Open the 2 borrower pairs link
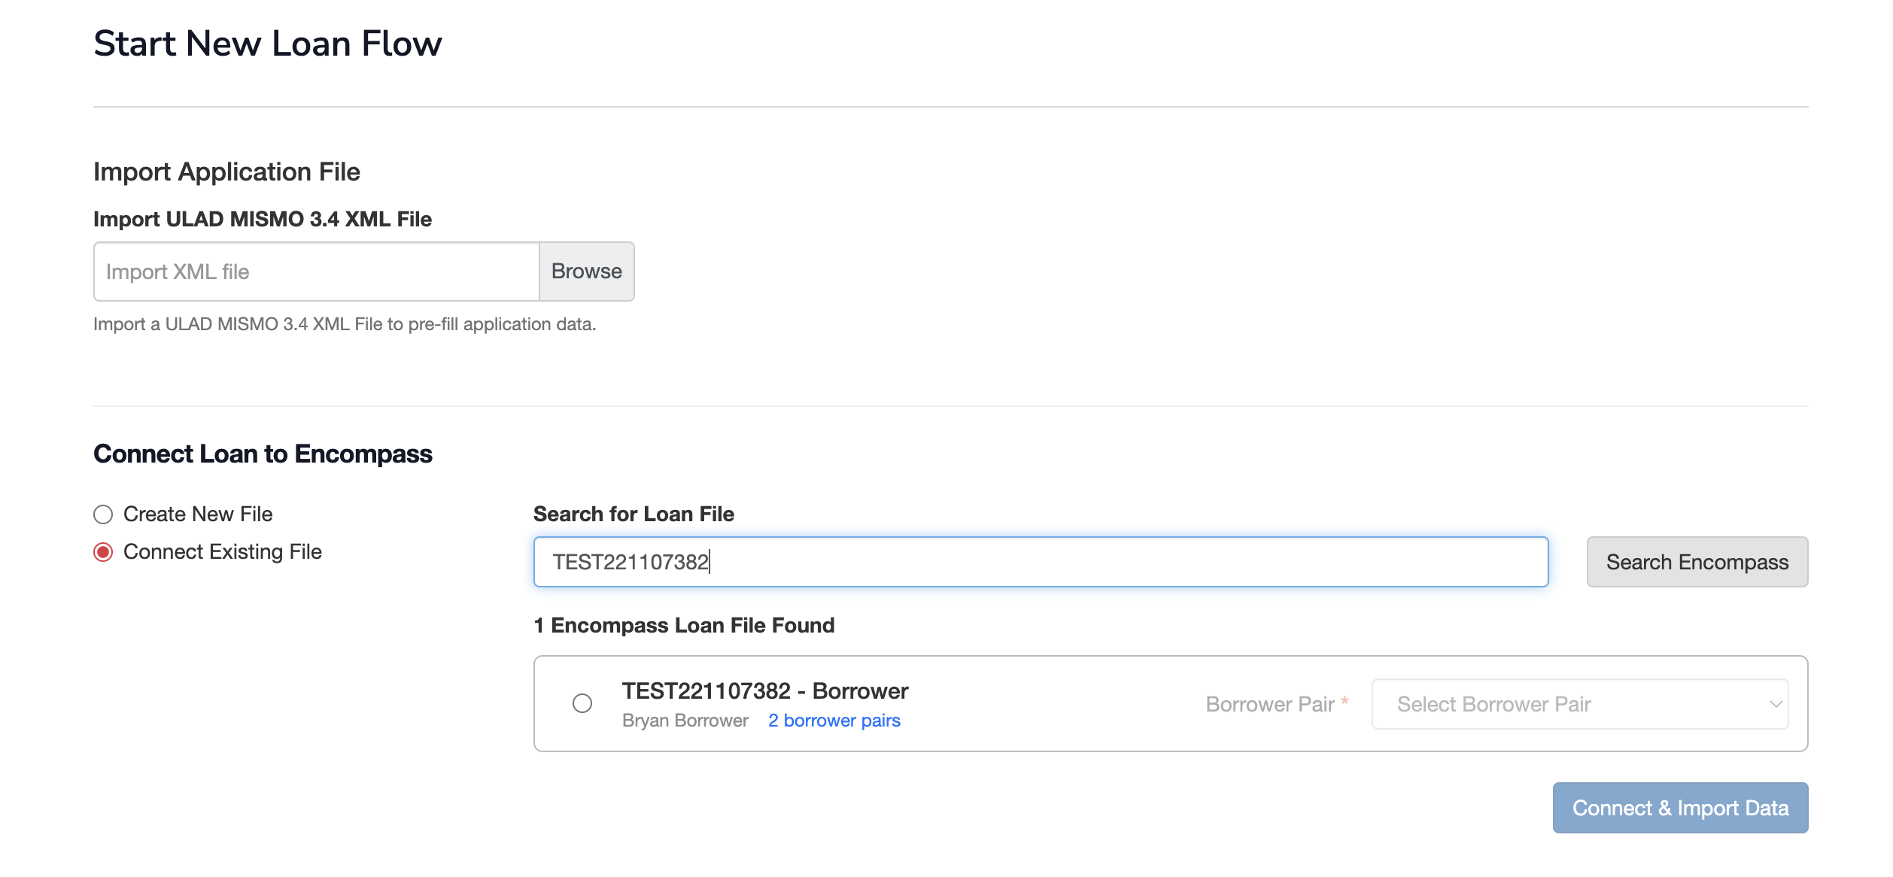 [834, 721]
